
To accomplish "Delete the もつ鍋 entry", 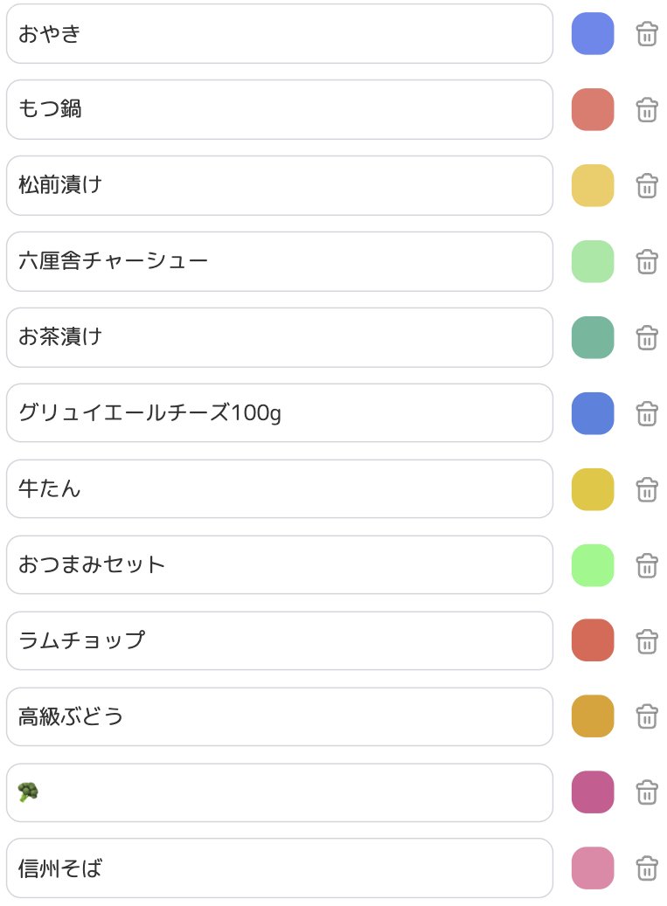I will pyautogui.click(x=646, y=110).
